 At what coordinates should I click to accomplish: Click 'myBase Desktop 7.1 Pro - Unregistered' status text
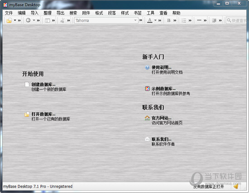(38, 186)
